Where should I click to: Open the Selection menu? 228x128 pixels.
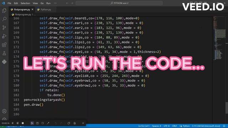pos(25,3)
